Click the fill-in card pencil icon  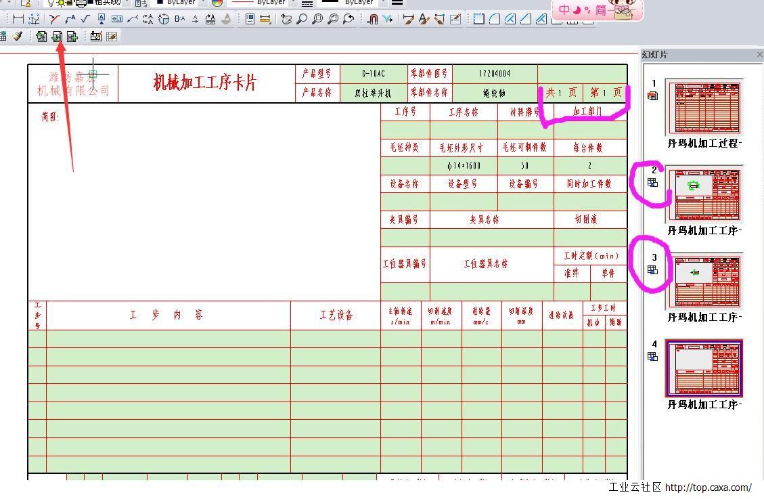(x=96, y=37)
